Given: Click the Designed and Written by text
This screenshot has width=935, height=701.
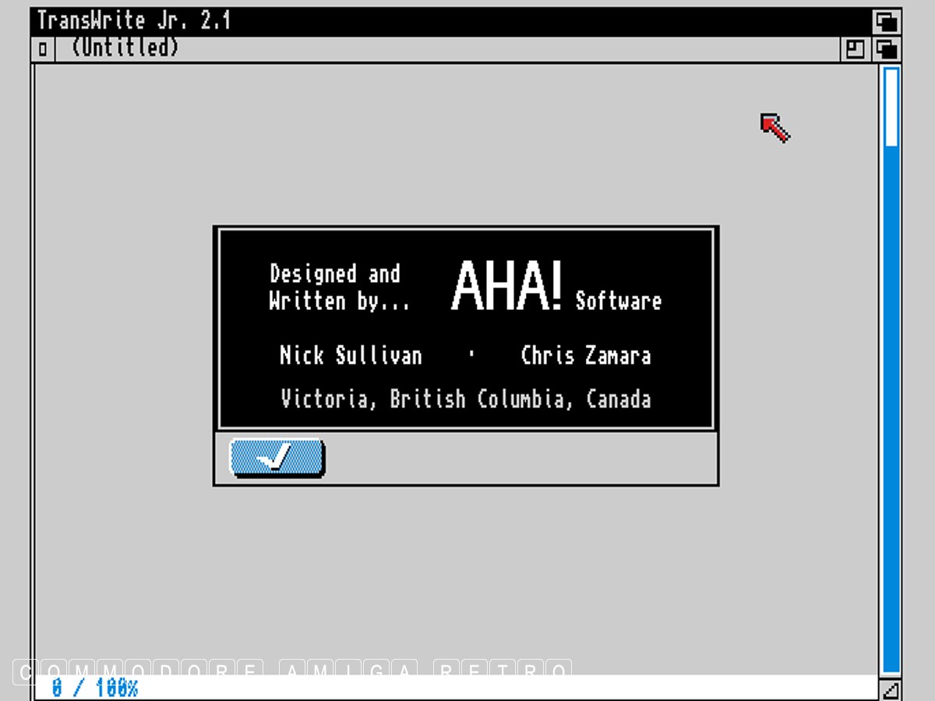Looking at the screenshot, I should (x=338, y=287).
